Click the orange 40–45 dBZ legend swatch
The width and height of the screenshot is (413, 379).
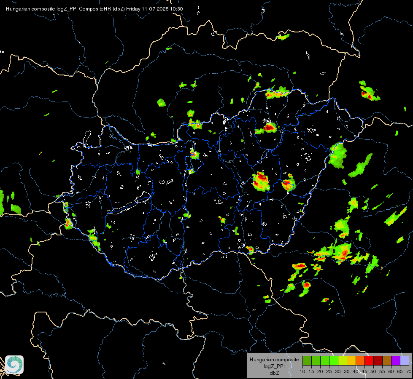(x=360, y=360)
